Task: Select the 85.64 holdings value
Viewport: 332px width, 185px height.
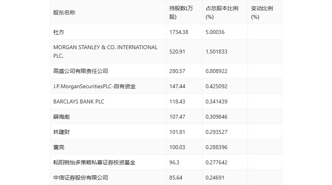Action: tap(176, 178)
